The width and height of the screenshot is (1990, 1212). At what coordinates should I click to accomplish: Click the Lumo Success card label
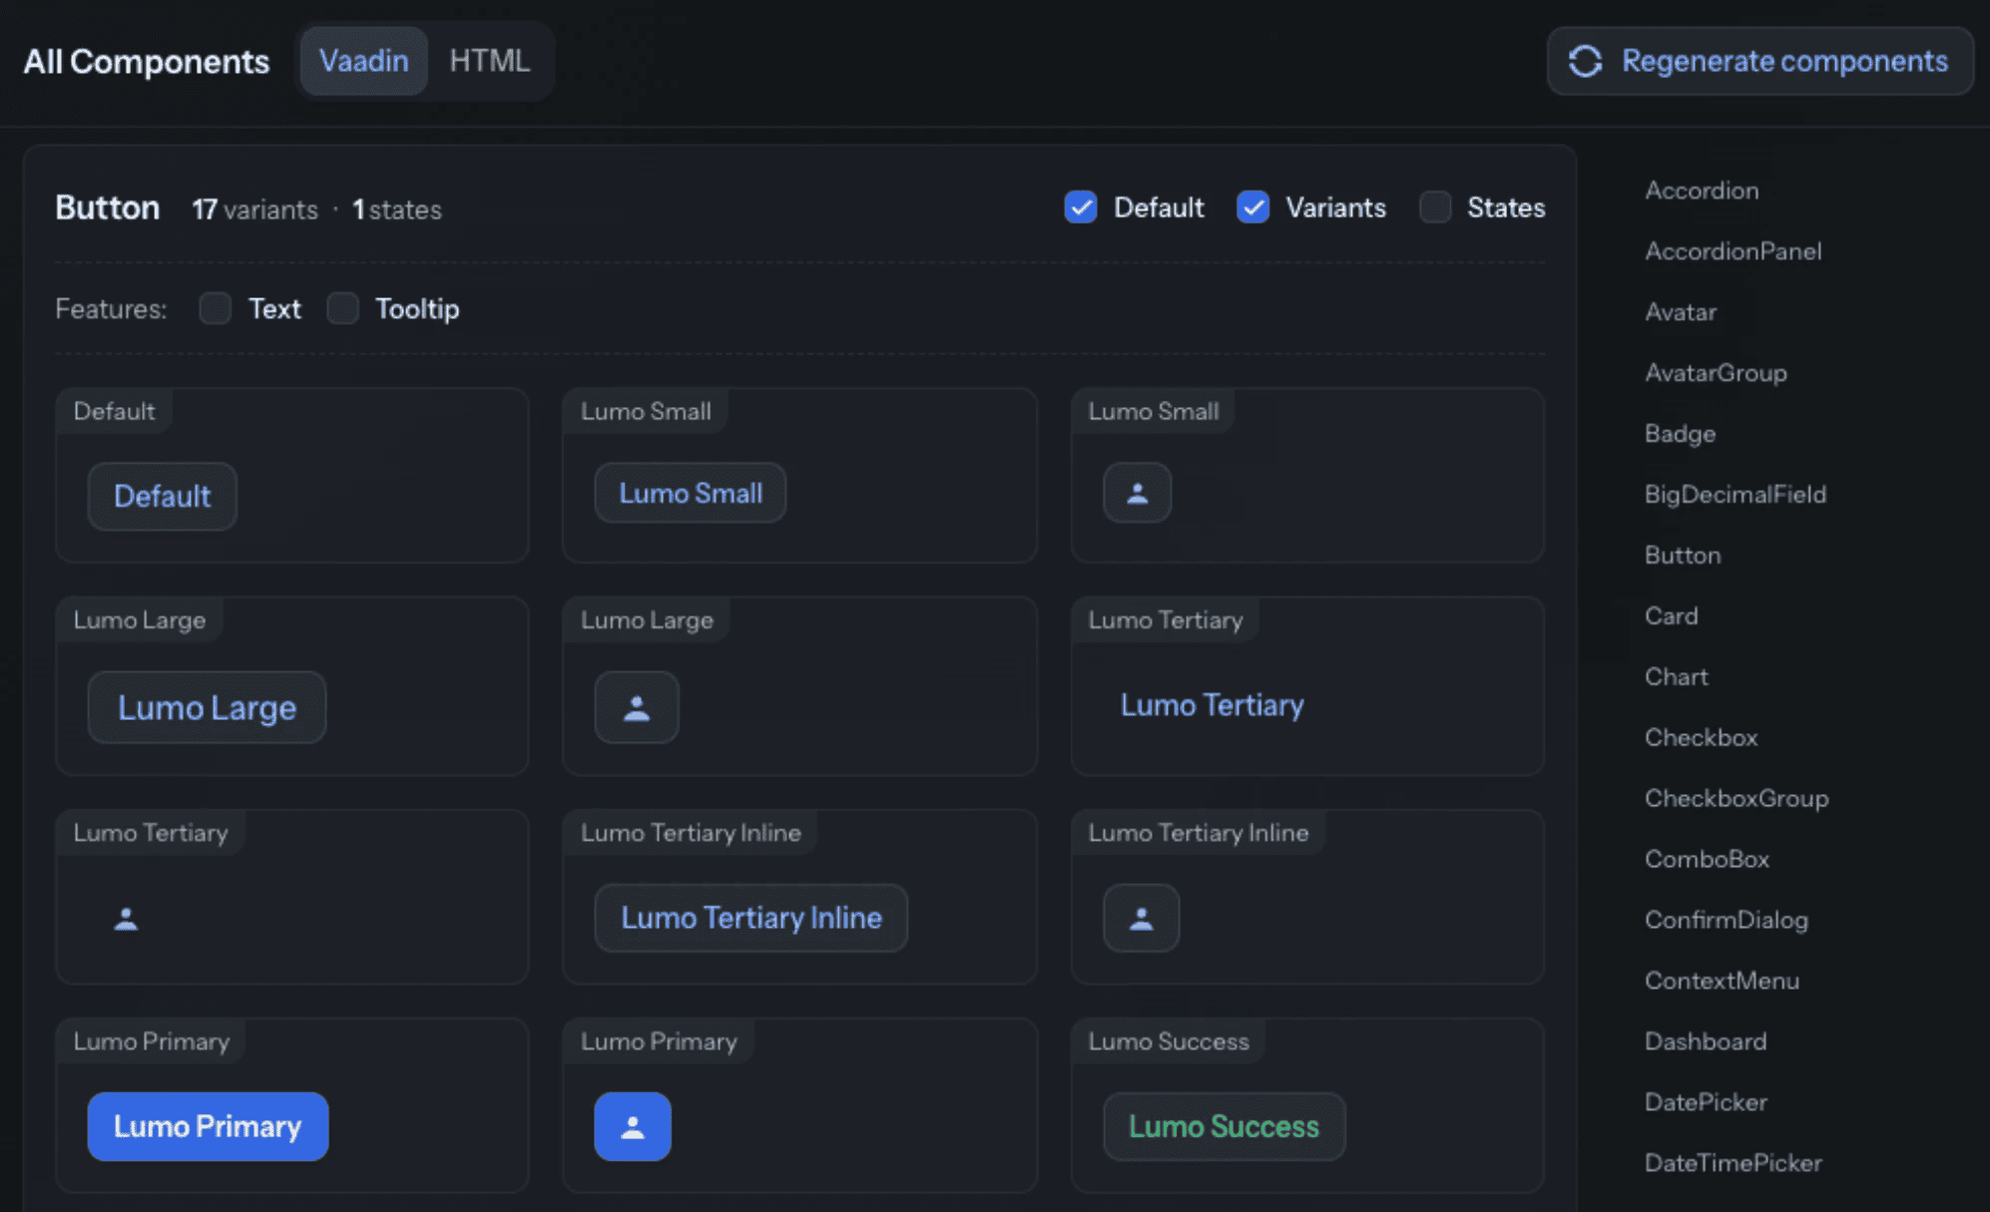click(x=1168, y=1041)
